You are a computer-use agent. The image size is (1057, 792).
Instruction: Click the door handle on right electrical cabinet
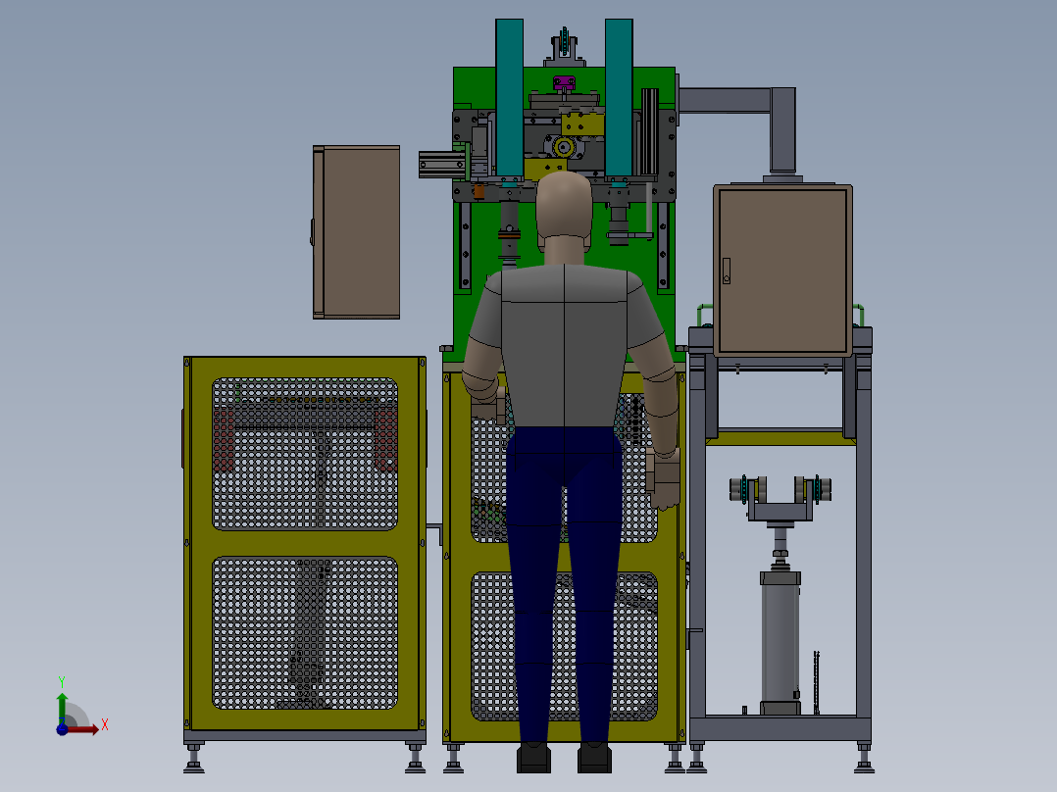(726, 271)
